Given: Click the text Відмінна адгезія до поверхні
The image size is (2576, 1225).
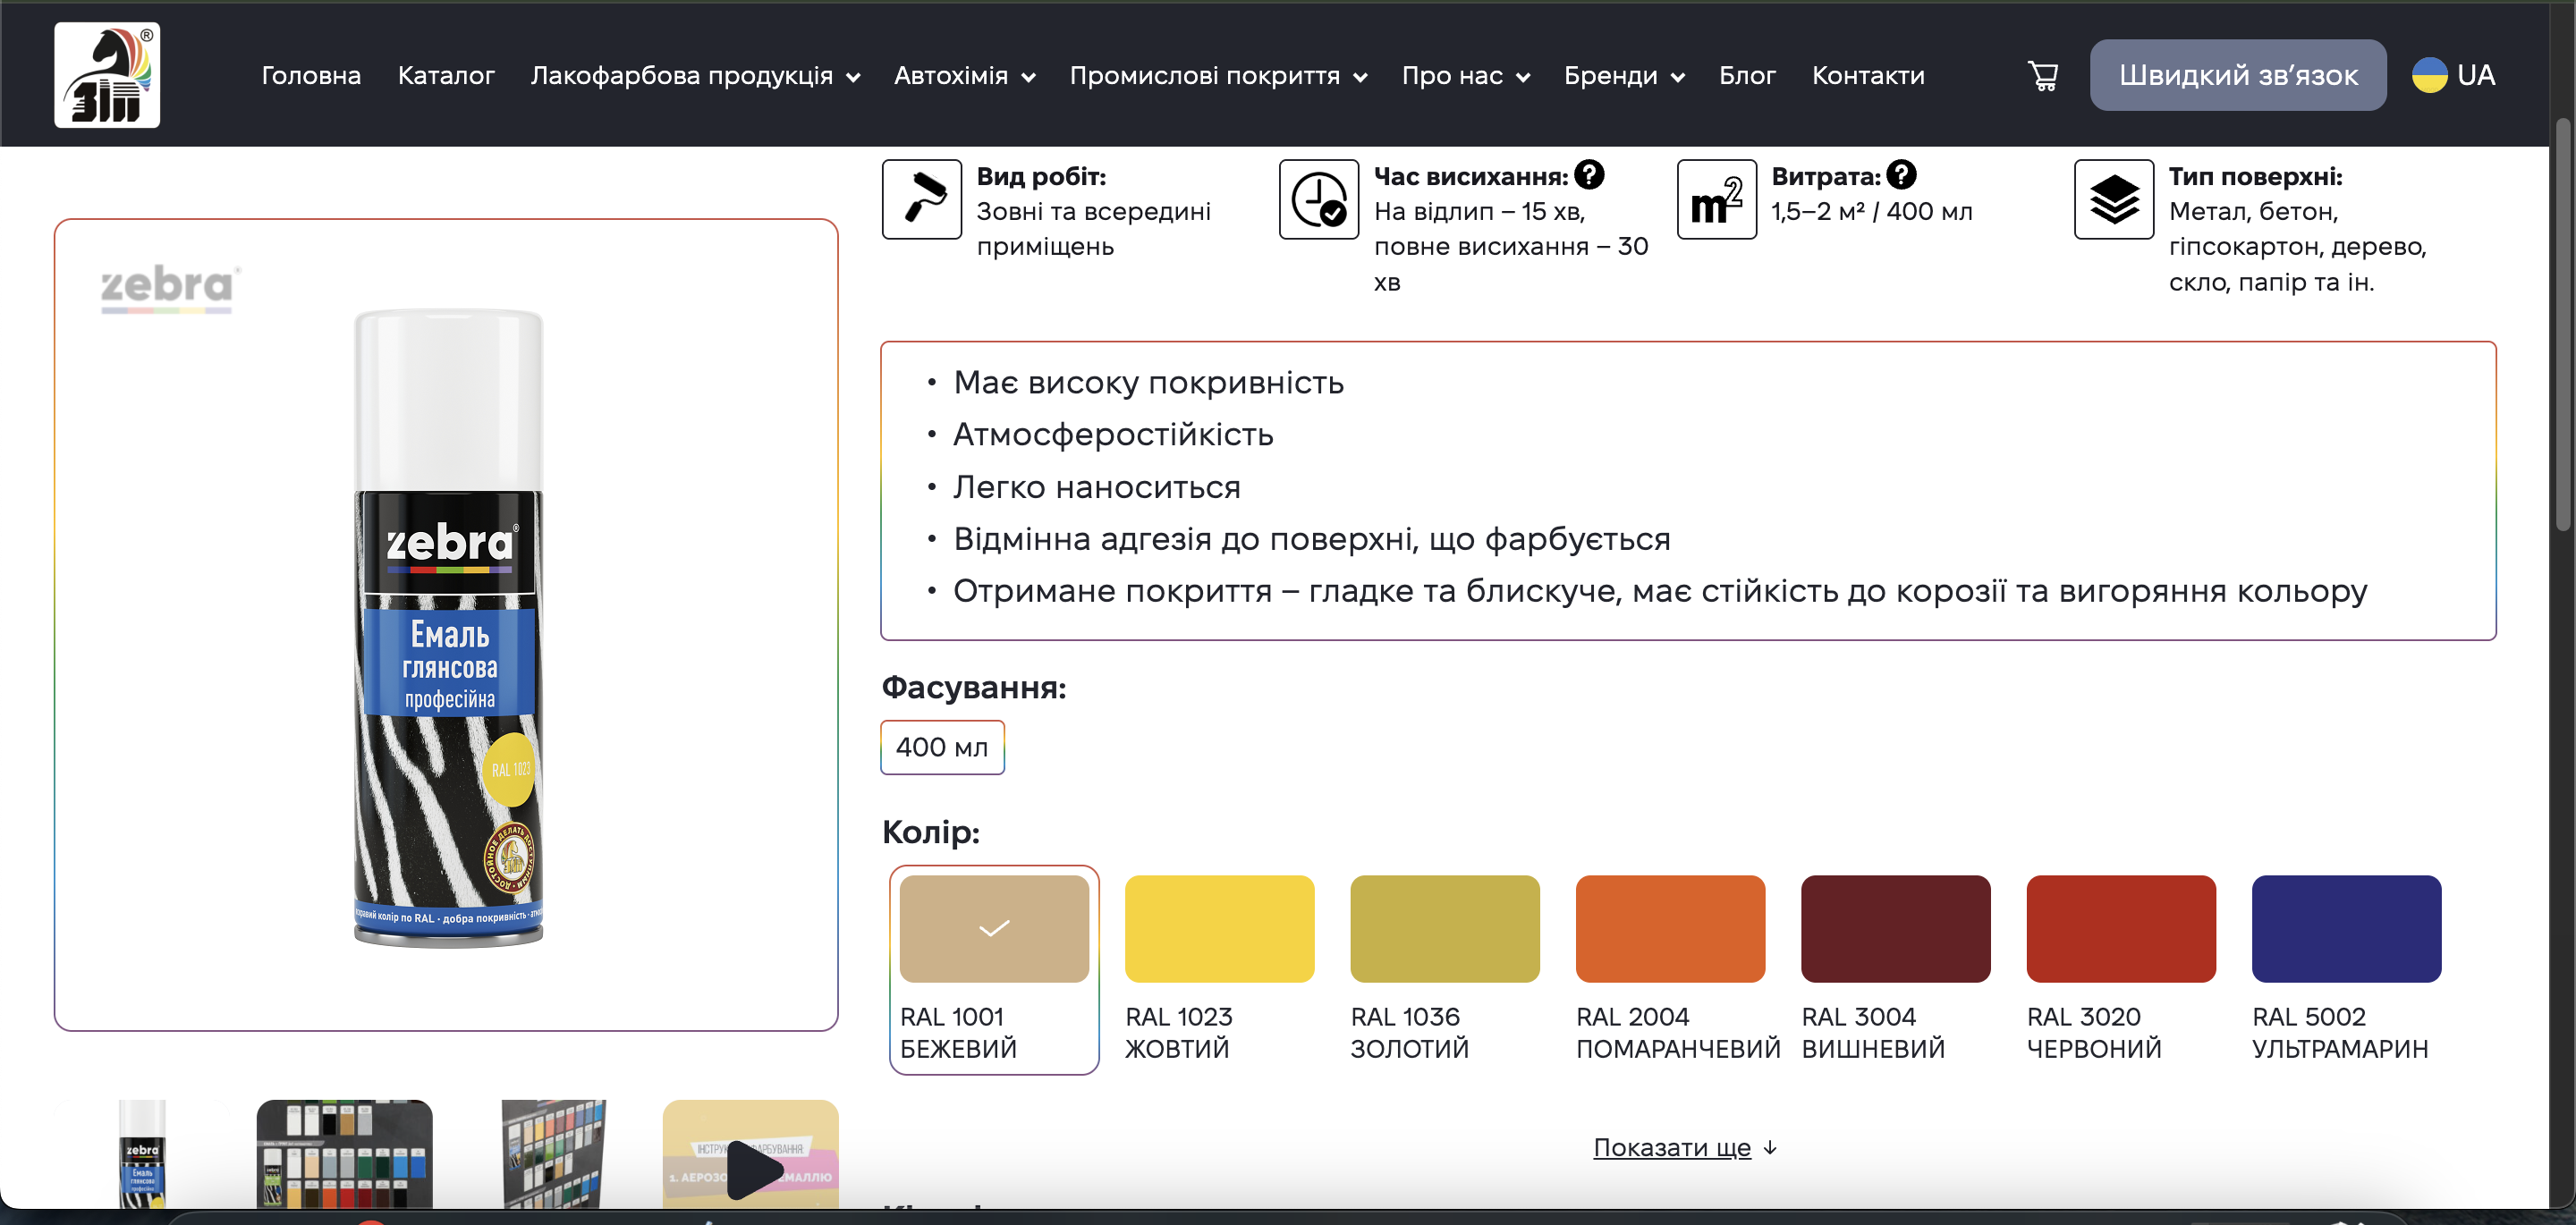Looking at the screenshot, I should [x=1185, y=539].
